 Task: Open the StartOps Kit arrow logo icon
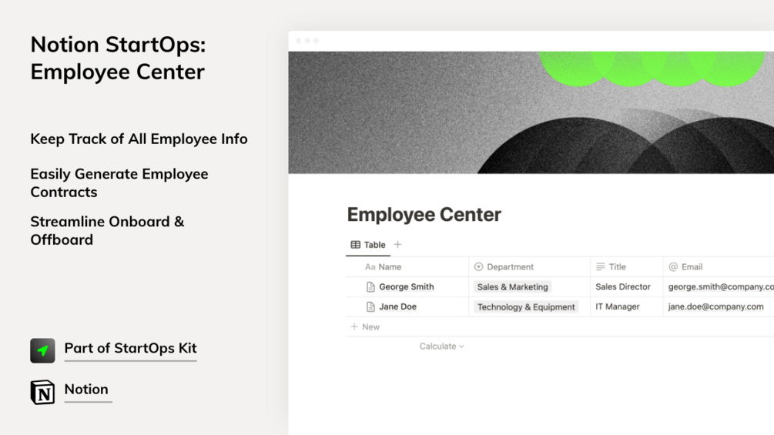(42, 350)
